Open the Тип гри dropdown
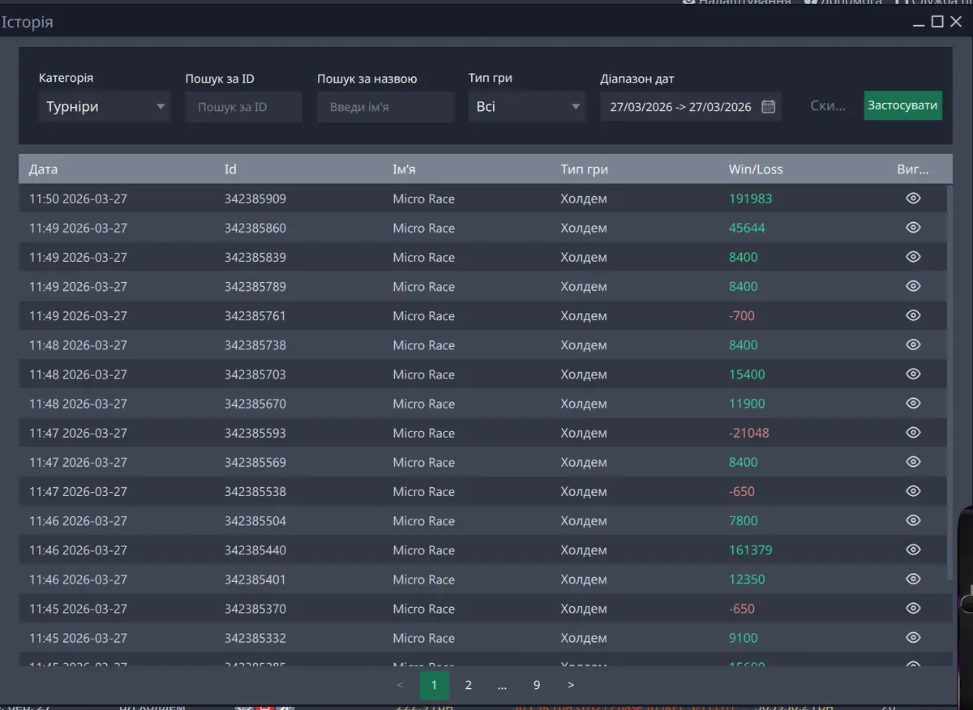This screenshot has width=973, height=710. click(x=526, y=107)
